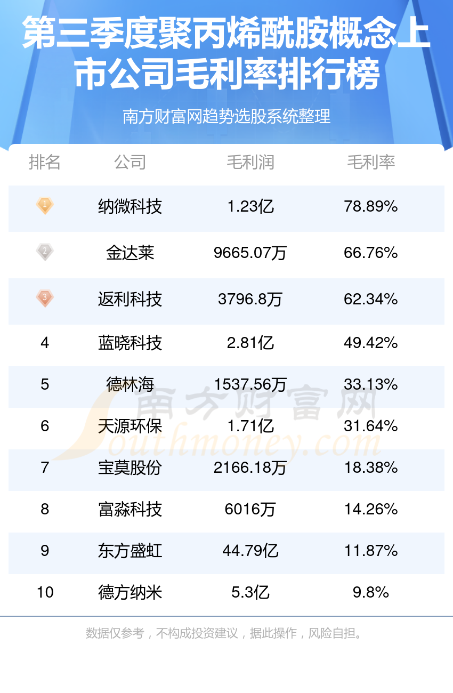Choose 富淼科技 in the ranking
This screenshot has width=453, height=693.
click(130, 509)
